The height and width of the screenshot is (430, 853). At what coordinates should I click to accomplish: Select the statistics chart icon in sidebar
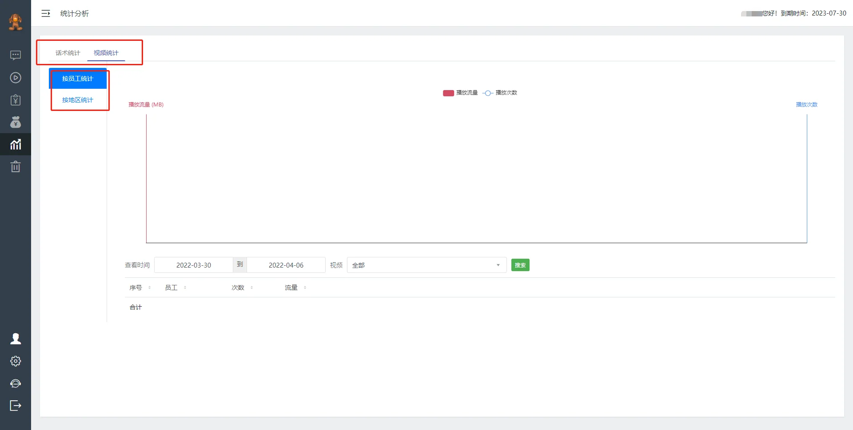pyautogui.click(x=16, y=144)
